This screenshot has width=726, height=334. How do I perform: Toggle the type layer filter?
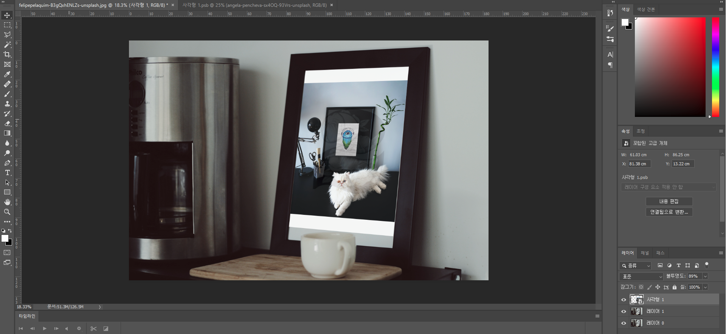pos(678,266)
